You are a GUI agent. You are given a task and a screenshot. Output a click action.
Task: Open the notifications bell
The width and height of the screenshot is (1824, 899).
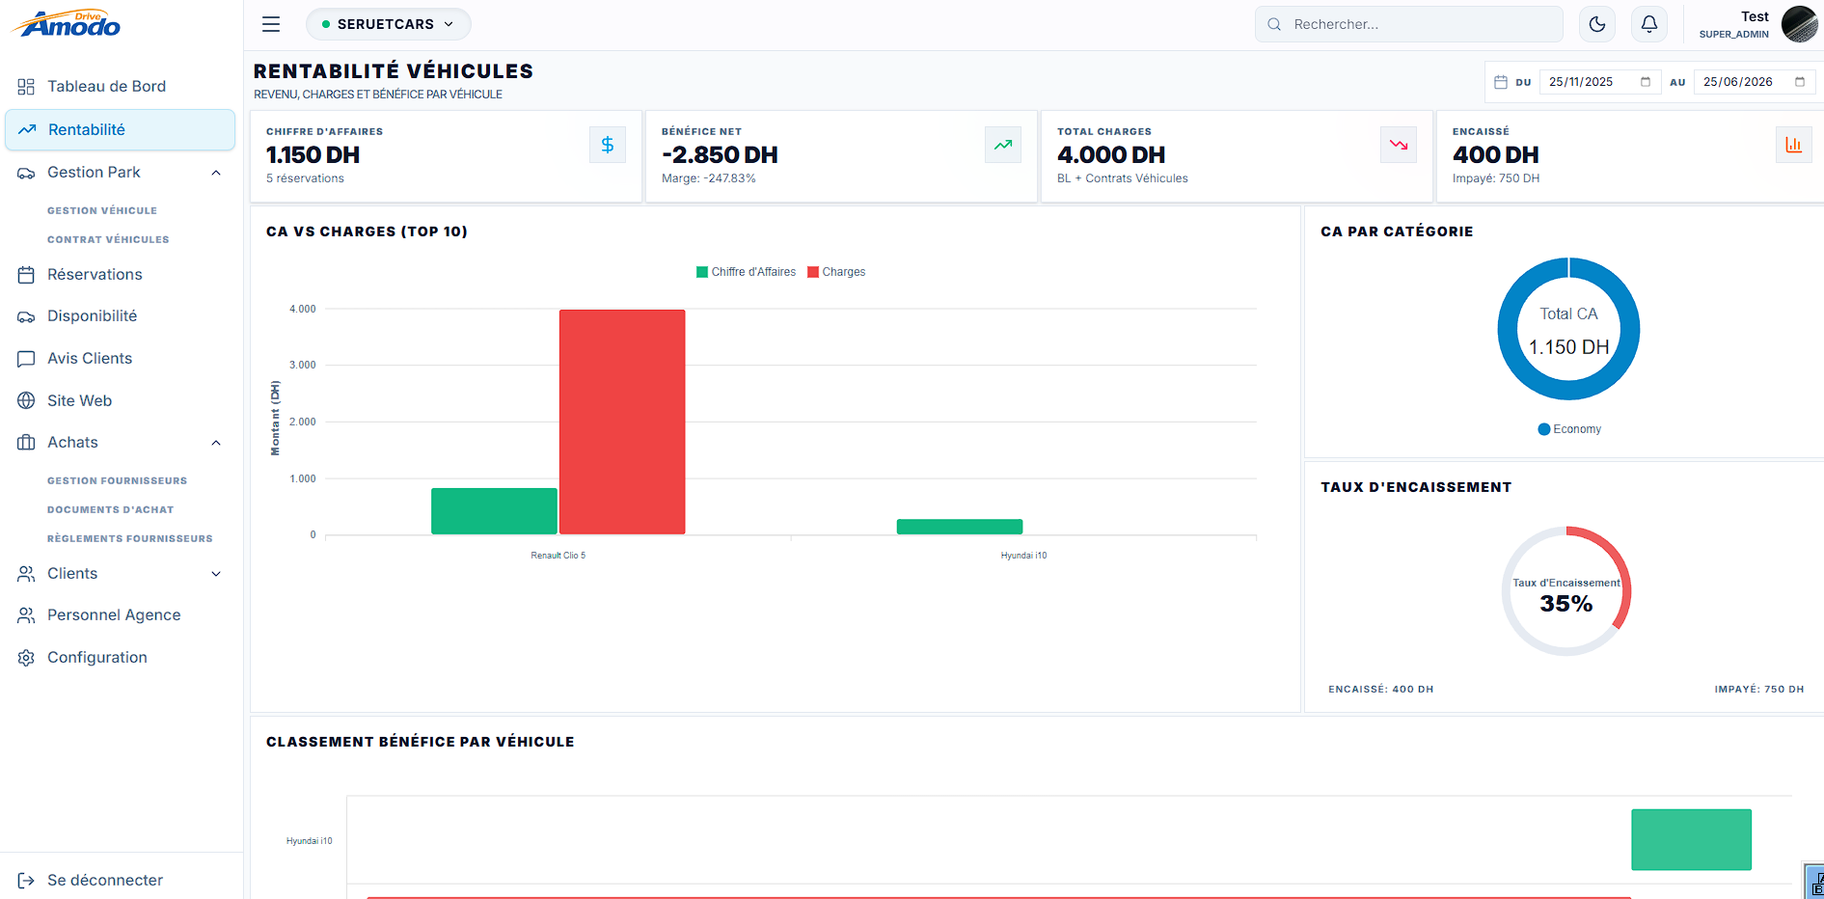tap(1649, 24)
